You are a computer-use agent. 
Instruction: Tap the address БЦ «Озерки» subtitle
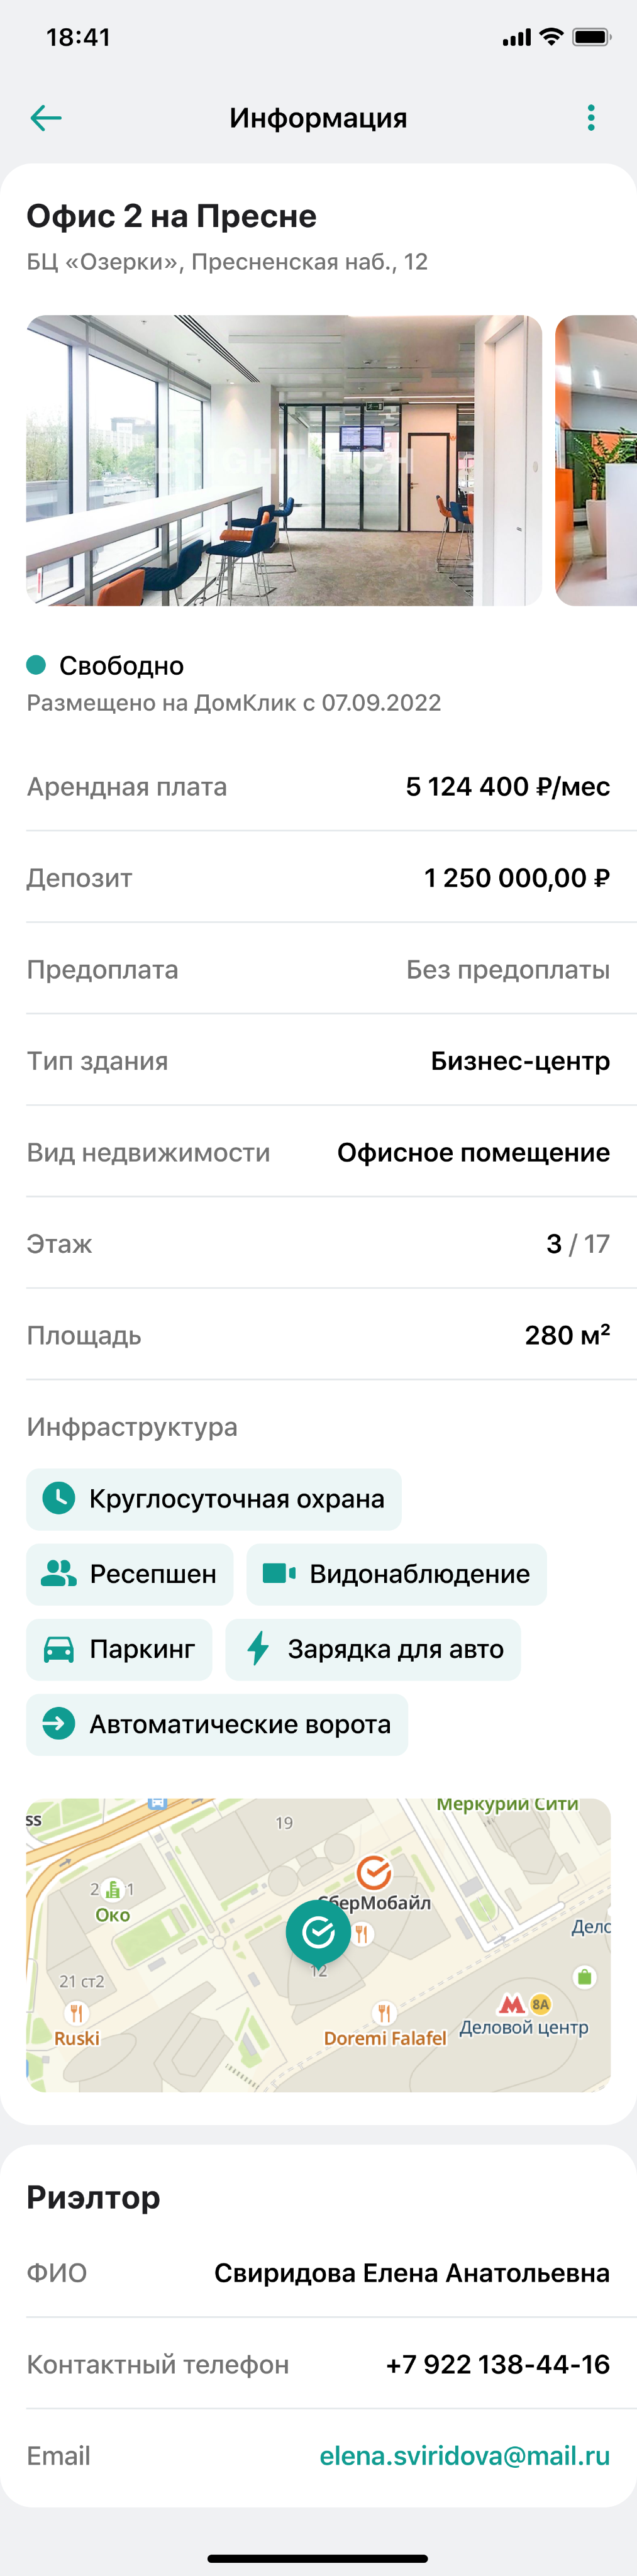tap(227, 262)
